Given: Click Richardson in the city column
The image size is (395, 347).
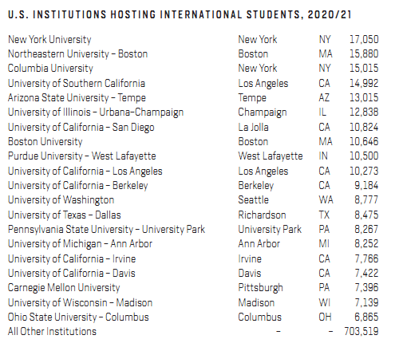Looking at the screenshot, I should click(262, 215).
